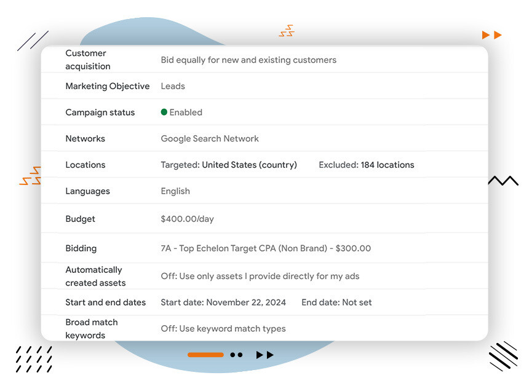Click the End date: Not set field
529x386 pixels.
coord(336,302)
